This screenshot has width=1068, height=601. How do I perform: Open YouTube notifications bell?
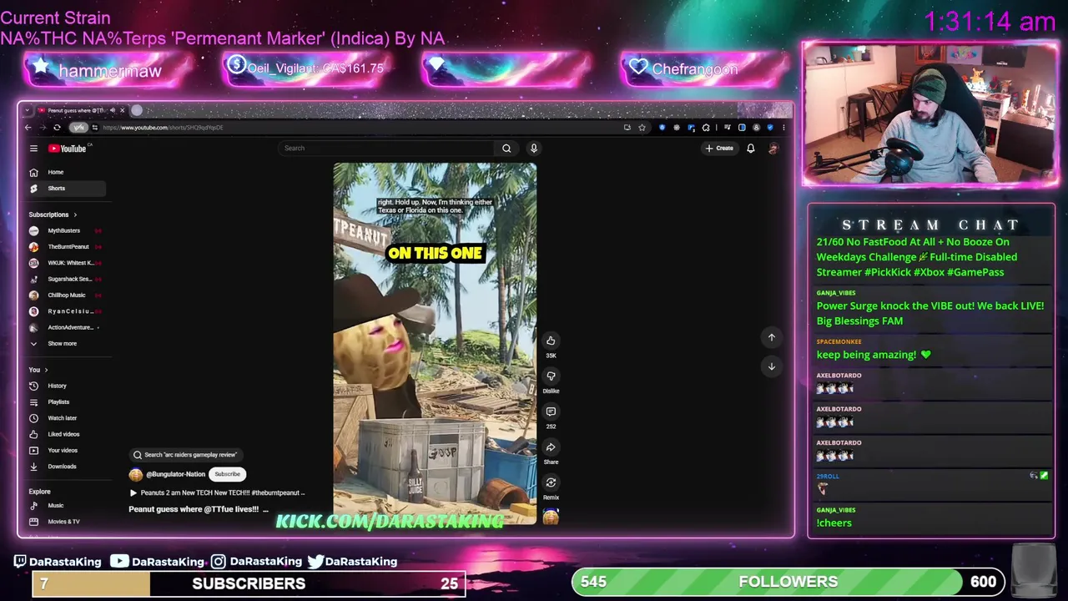750,149
